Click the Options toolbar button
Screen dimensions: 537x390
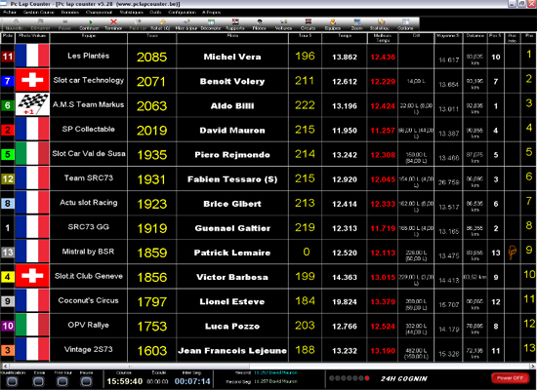pyautogui.click(x=405, y=24)
